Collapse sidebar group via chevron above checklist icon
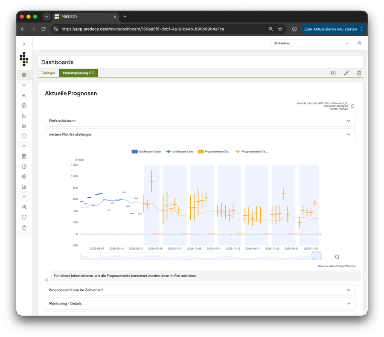 [24, 85]
